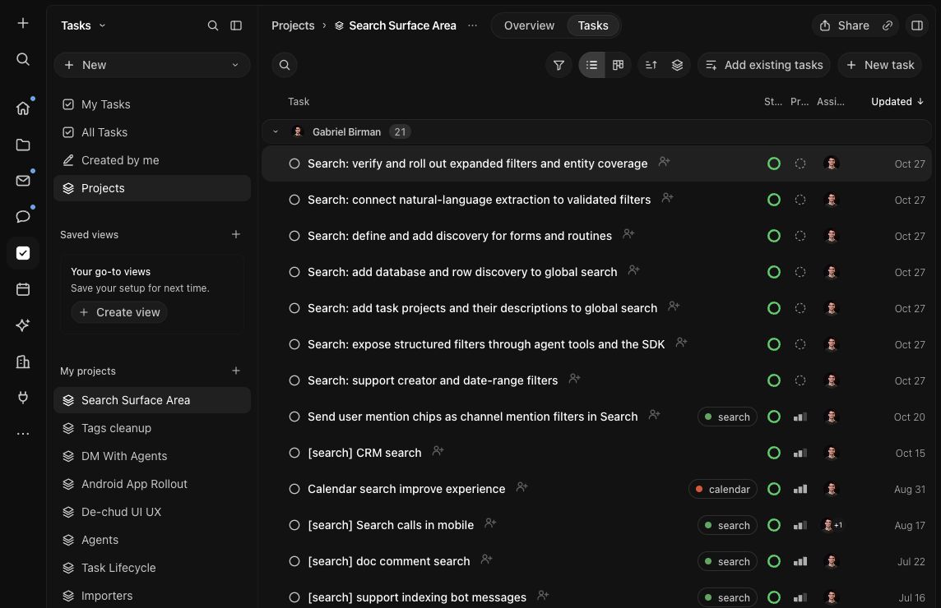Click search icon in Tasks sidebar header
The image size is (941, 608).
[x=212, y=25]
